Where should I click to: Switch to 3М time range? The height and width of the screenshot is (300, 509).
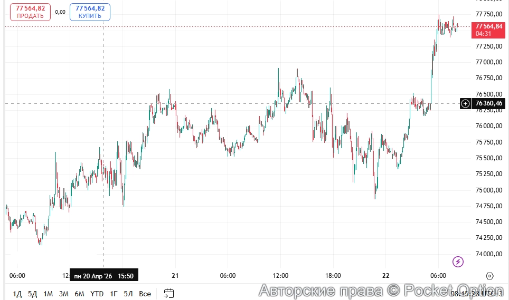[x=64, y=294]
